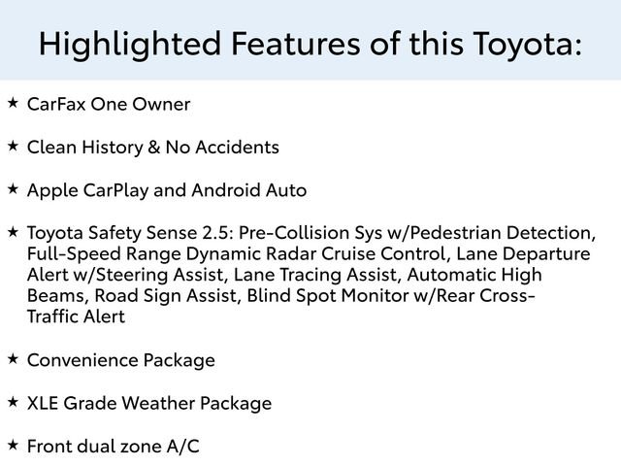Click the light blue header banner

tap(310, 40)
